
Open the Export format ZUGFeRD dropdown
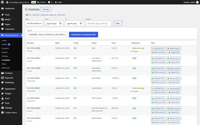tap(47, 35)
